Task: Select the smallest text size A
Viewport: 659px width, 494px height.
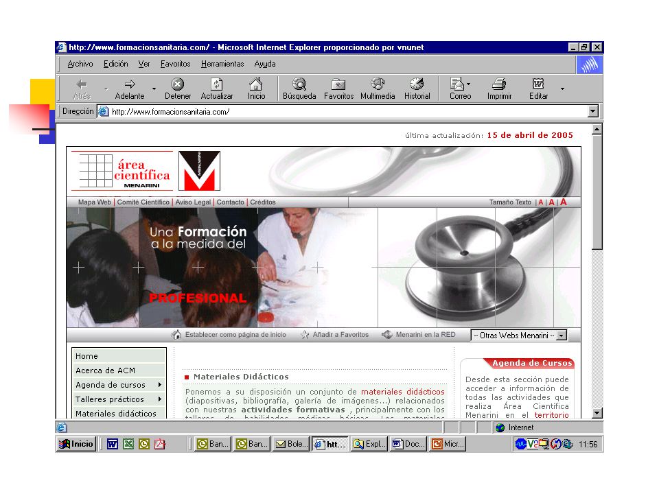Action: 541,202
